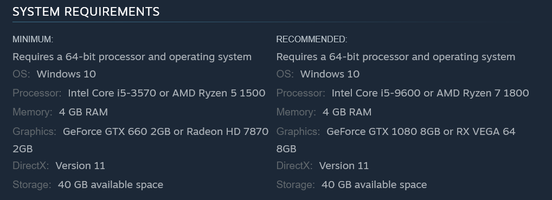This screenshot has height=200, width=552.
Task: Click the recommended Storage 40 GB line
Action: click(x=352, y=184)
